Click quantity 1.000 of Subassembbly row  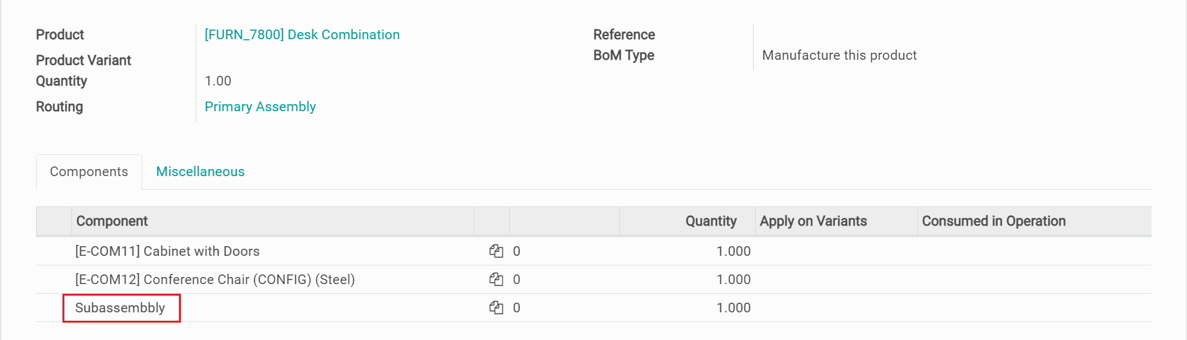733,308
